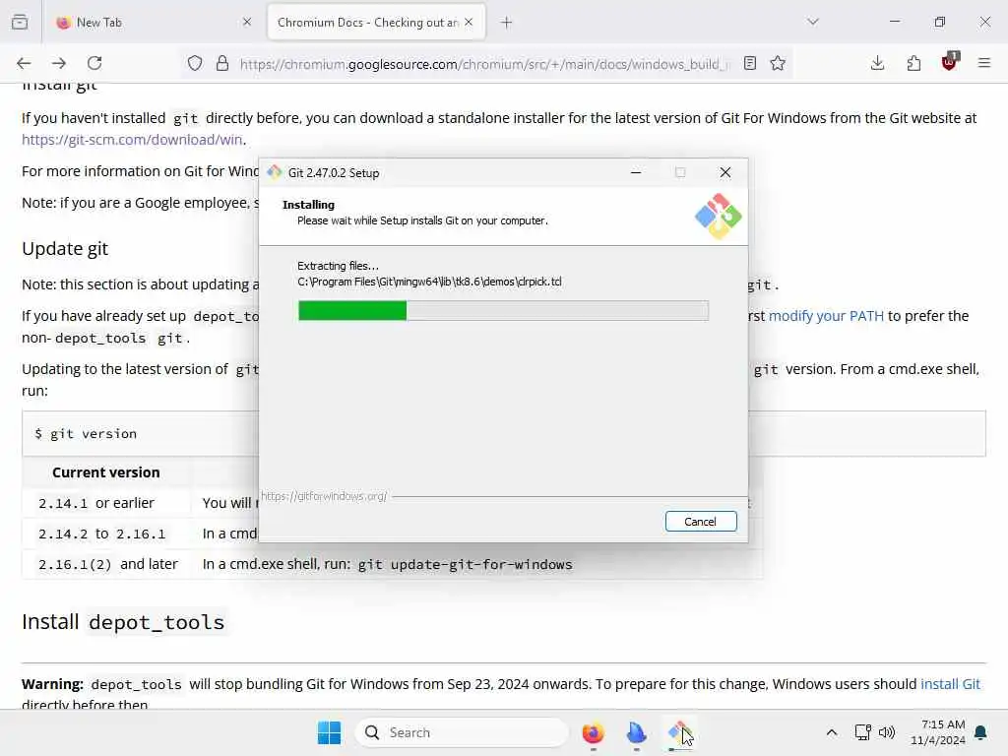Open the notification bell icon
Screen dimensions: 1008x756
click(x=981, y=732)
